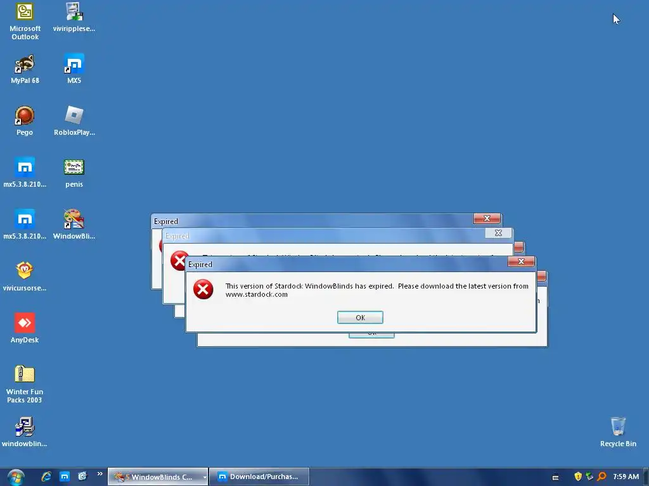The image size is (649, 486).
Task: Launch Maxthon from the quick launch bar
Action: [x=65, y=477]
